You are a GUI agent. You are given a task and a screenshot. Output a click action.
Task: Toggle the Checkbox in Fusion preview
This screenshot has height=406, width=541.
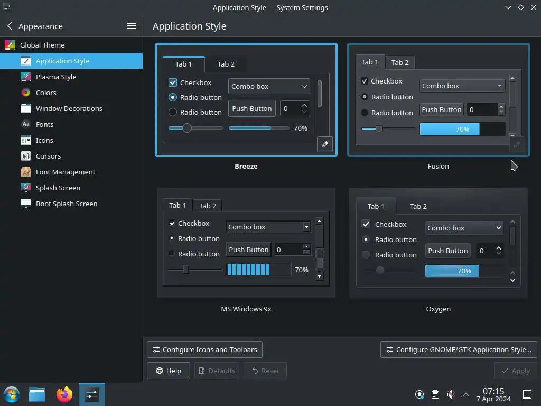pyautogui.click(x=365, y=81)
